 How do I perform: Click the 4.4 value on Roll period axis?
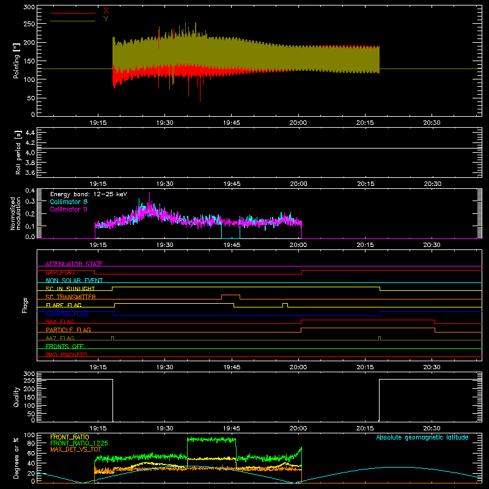coord(30,133)
